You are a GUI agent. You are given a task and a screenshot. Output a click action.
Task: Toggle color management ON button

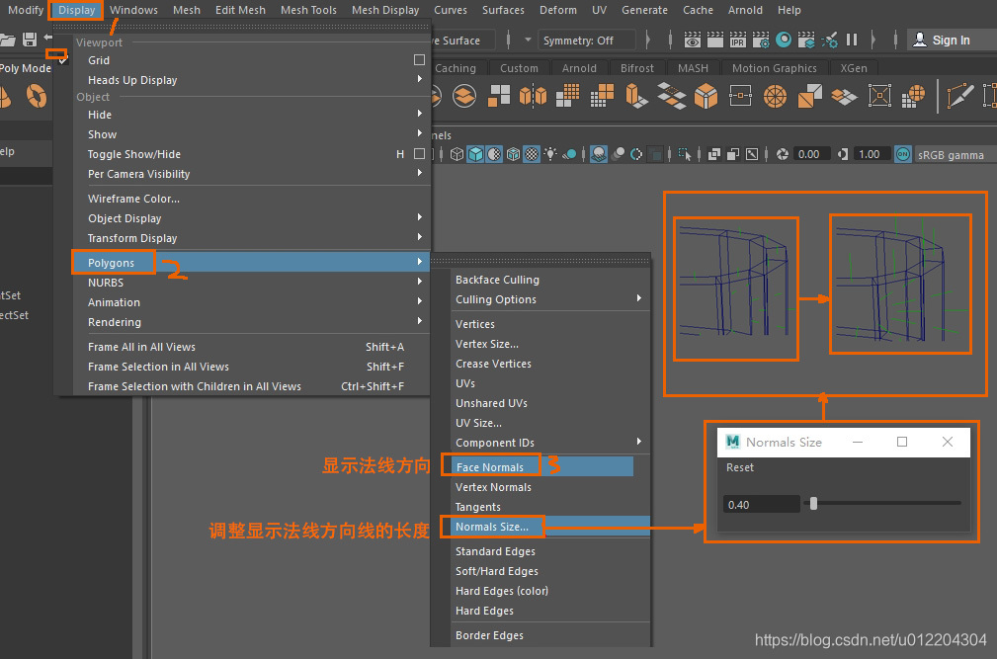(903, 154)
